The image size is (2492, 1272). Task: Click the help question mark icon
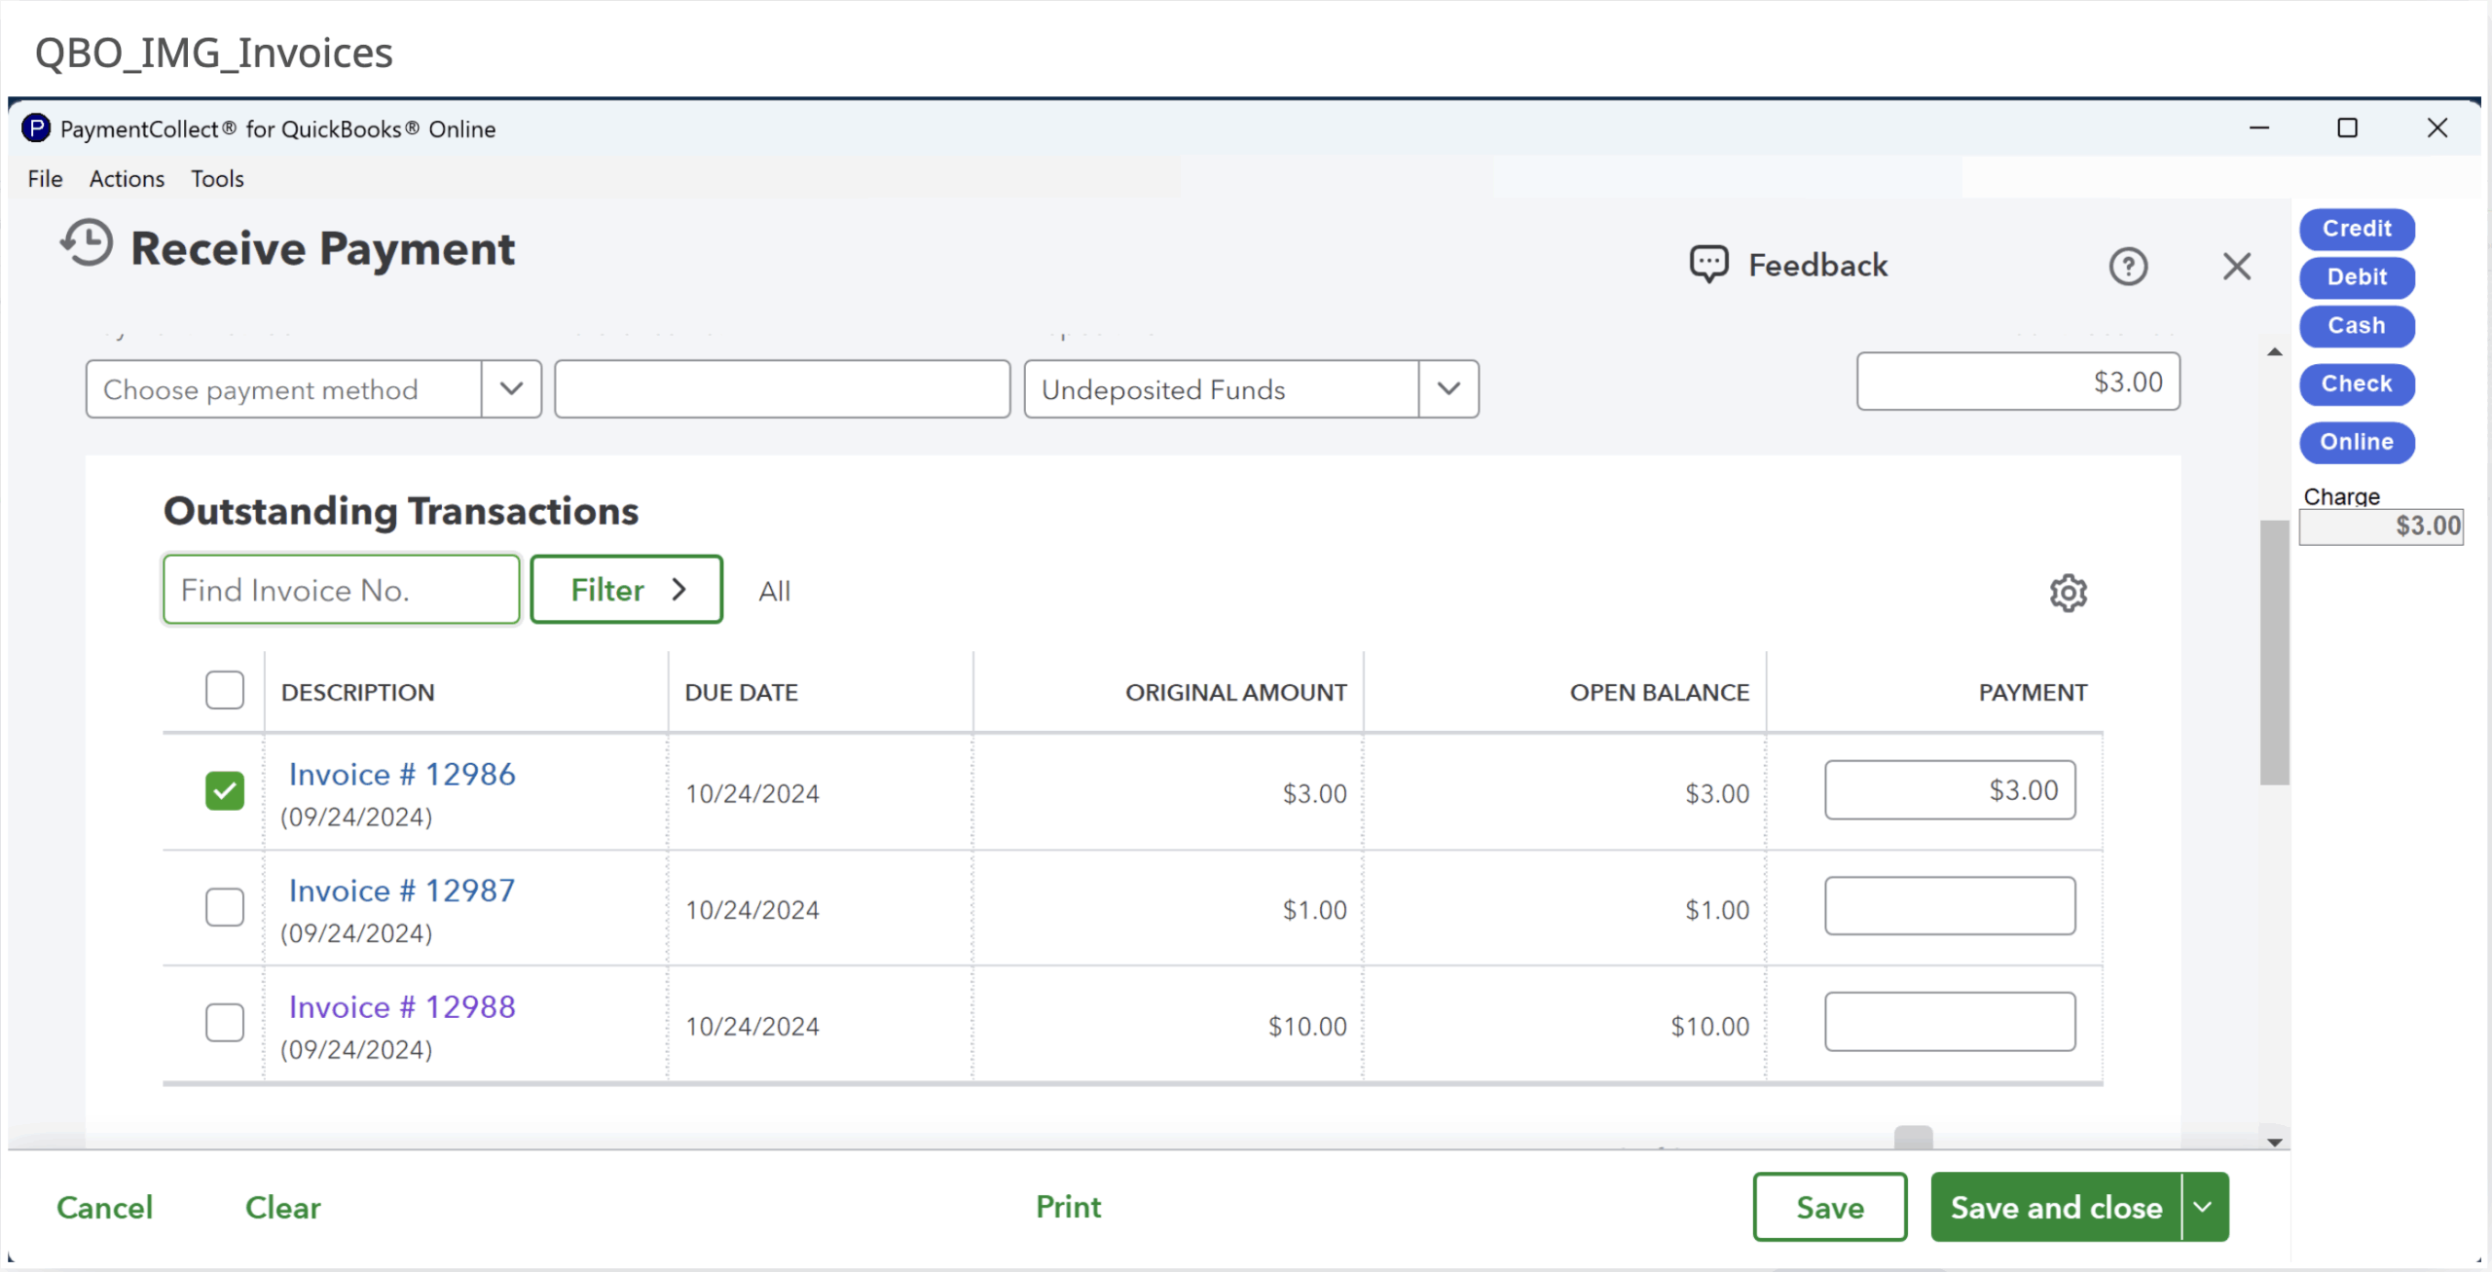pyautogui.click(x=2128, y=266)
